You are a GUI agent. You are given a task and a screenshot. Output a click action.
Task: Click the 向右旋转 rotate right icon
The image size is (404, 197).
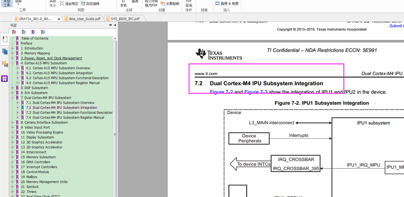tap(83, 4)
